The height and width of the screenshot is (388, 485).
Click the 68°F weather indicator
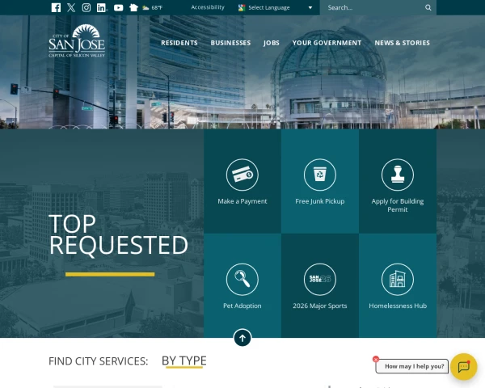pyautogui.click(x=153, y=8)
